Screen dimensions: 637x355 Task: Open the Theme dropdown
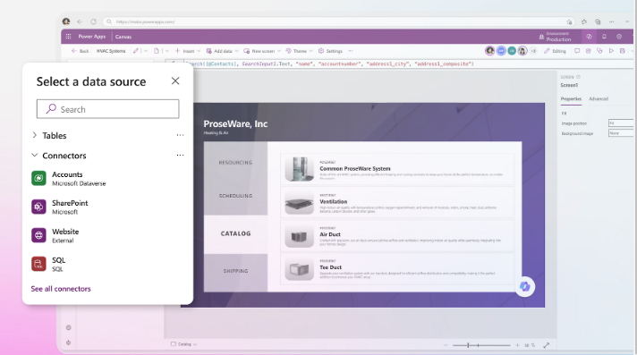[299, 51]
